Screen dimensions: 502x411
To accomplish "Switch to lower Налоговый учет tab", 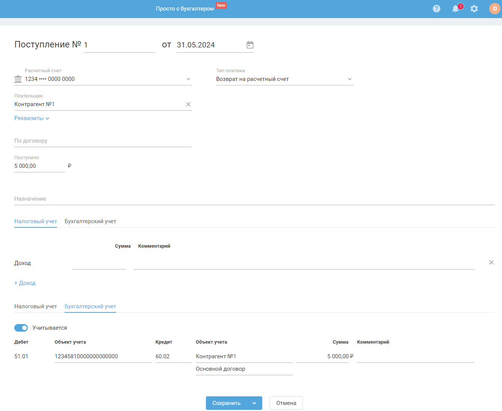I will pyautogui.click(x=35, y=306).
